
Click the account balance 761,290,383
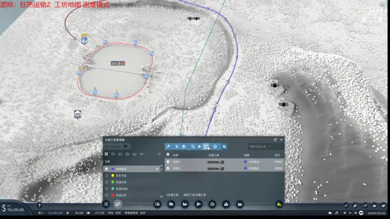(x=16, y=210)
